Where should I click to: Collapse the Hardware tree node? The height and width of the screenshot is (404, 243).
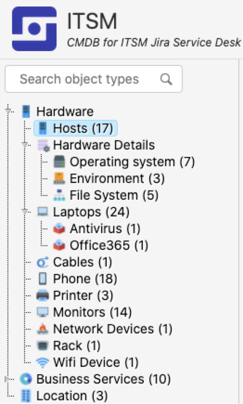8,111
